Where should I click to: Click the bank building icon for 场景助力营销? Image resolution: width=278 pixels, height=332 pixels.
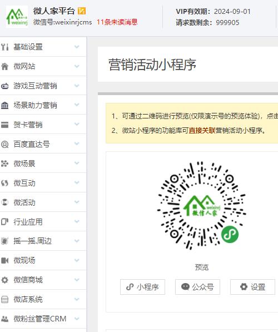[x=4, y=105]
